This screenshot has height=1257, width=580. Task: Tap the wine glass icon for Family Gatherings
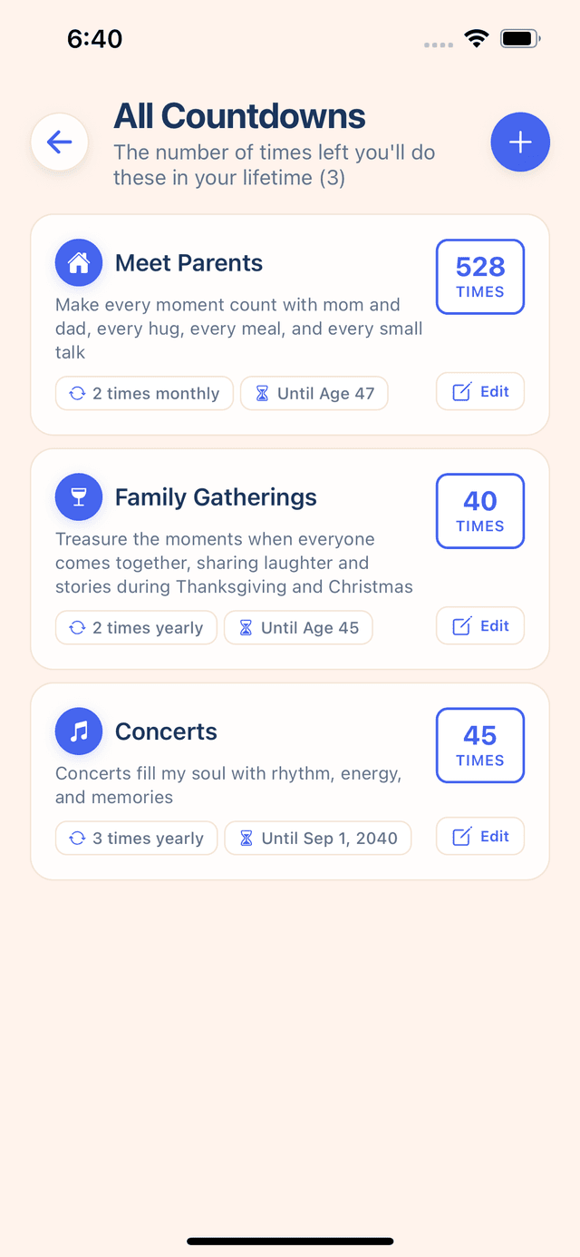[79, 497]
